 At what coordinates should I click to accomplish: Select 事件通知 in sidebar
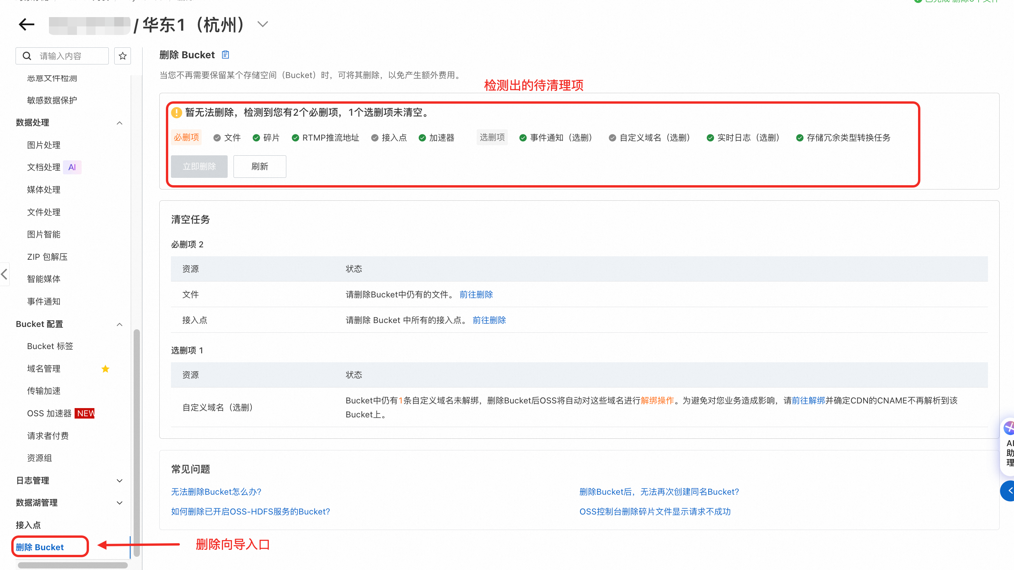coord(44,301)
